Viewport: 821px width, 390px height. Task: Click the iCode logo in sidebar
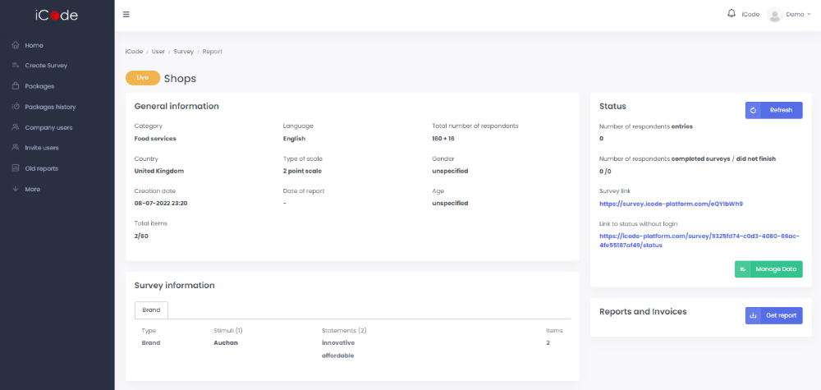pyautogui.click(x=57, y=16)
